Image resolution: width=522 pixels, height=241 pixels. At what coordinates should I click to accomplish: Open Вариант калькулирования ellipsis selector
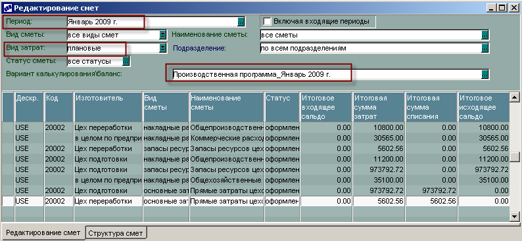[x=485, y=74]
